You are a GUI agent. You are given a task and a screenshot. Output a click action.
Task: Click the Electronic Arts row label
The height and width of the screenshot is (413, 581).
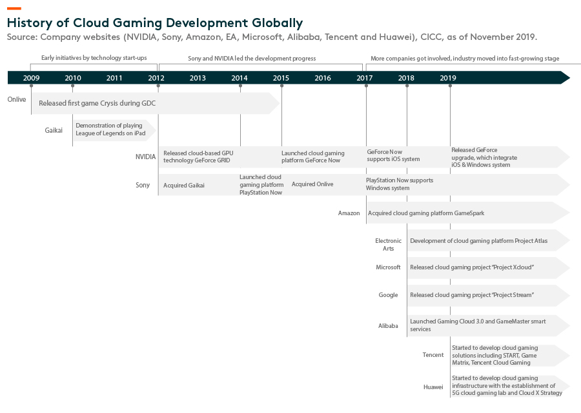click(x=388, y=244)
